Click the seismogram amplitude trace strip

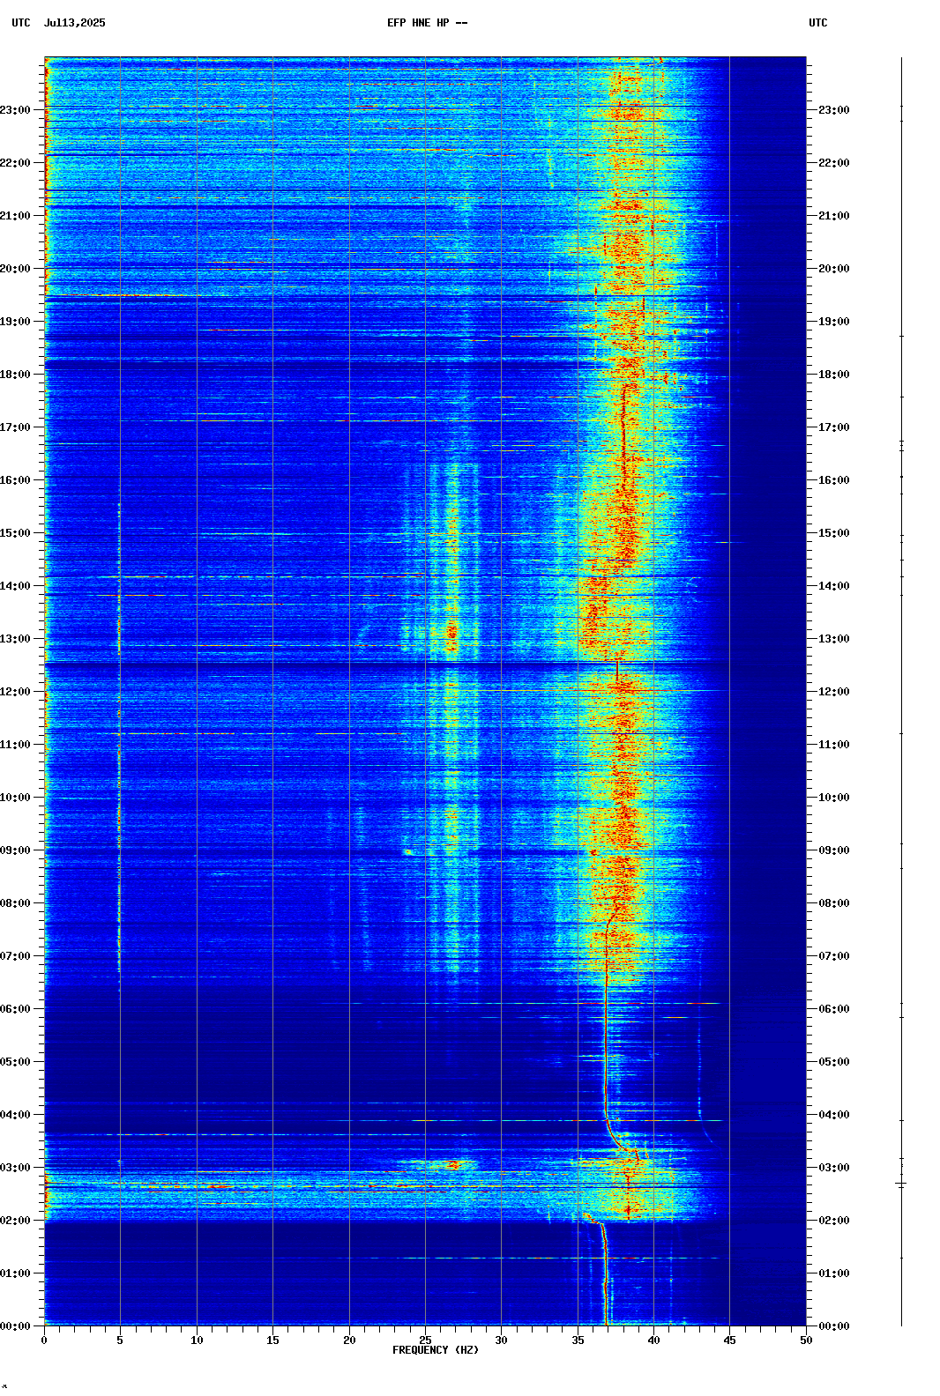click(901, 691)
